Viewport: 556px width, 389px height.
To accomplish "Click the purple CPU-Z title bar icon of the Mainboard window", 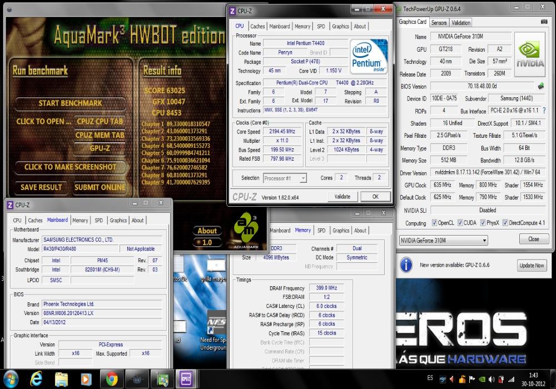I will click(10, 205).
